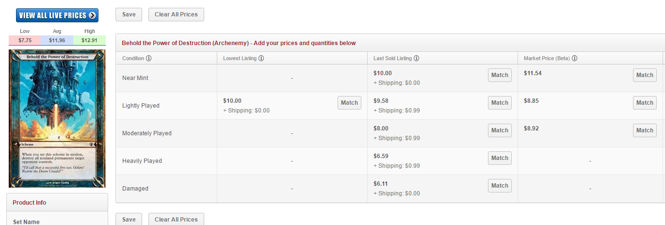The height and width of the screenshot is (225, 665).
Task: Match Lightly Played market price
Action: tap(645, 103)
